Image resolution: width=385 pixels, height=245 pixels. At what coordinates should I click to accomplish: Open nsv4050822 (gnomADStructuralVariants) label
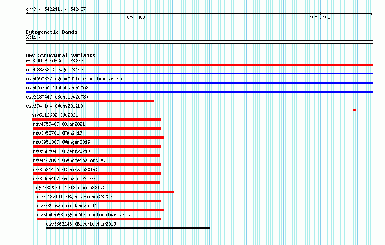[x=74, y=79]
